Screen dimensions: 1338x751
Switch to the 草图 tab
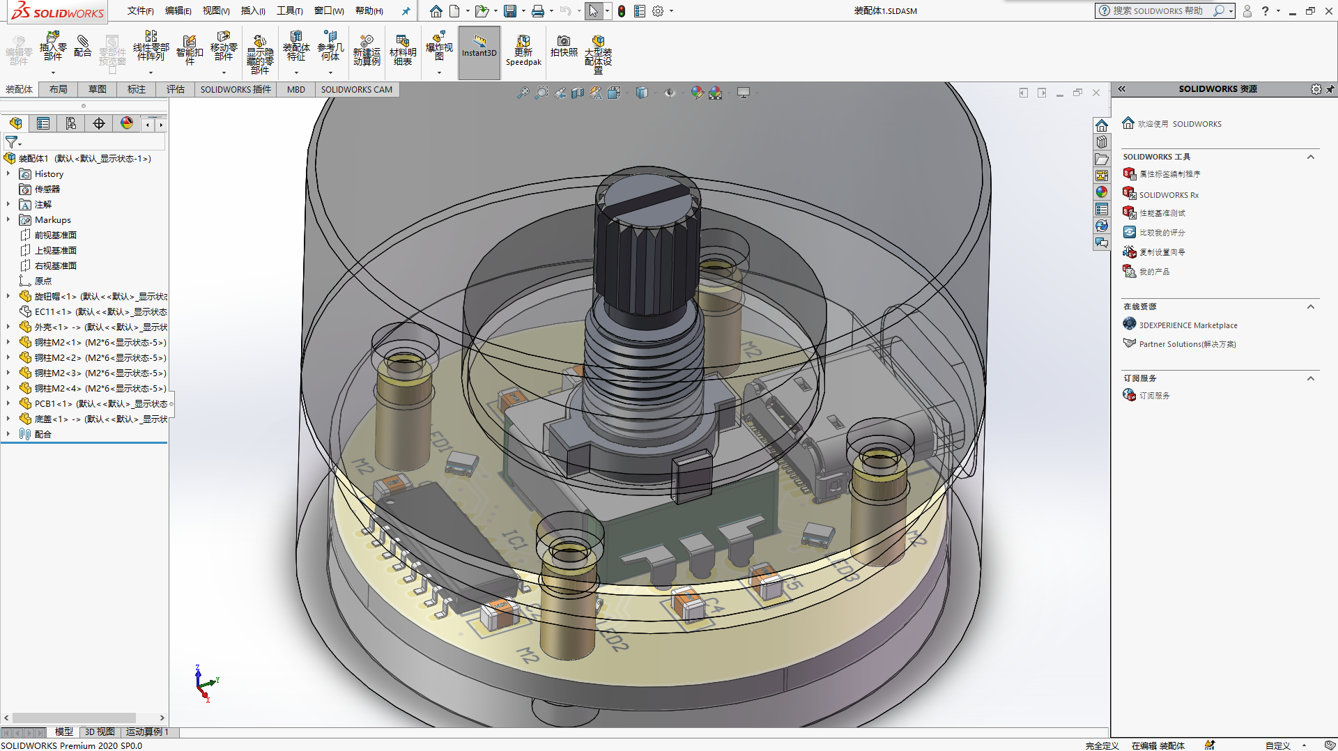tap(98, 89)
